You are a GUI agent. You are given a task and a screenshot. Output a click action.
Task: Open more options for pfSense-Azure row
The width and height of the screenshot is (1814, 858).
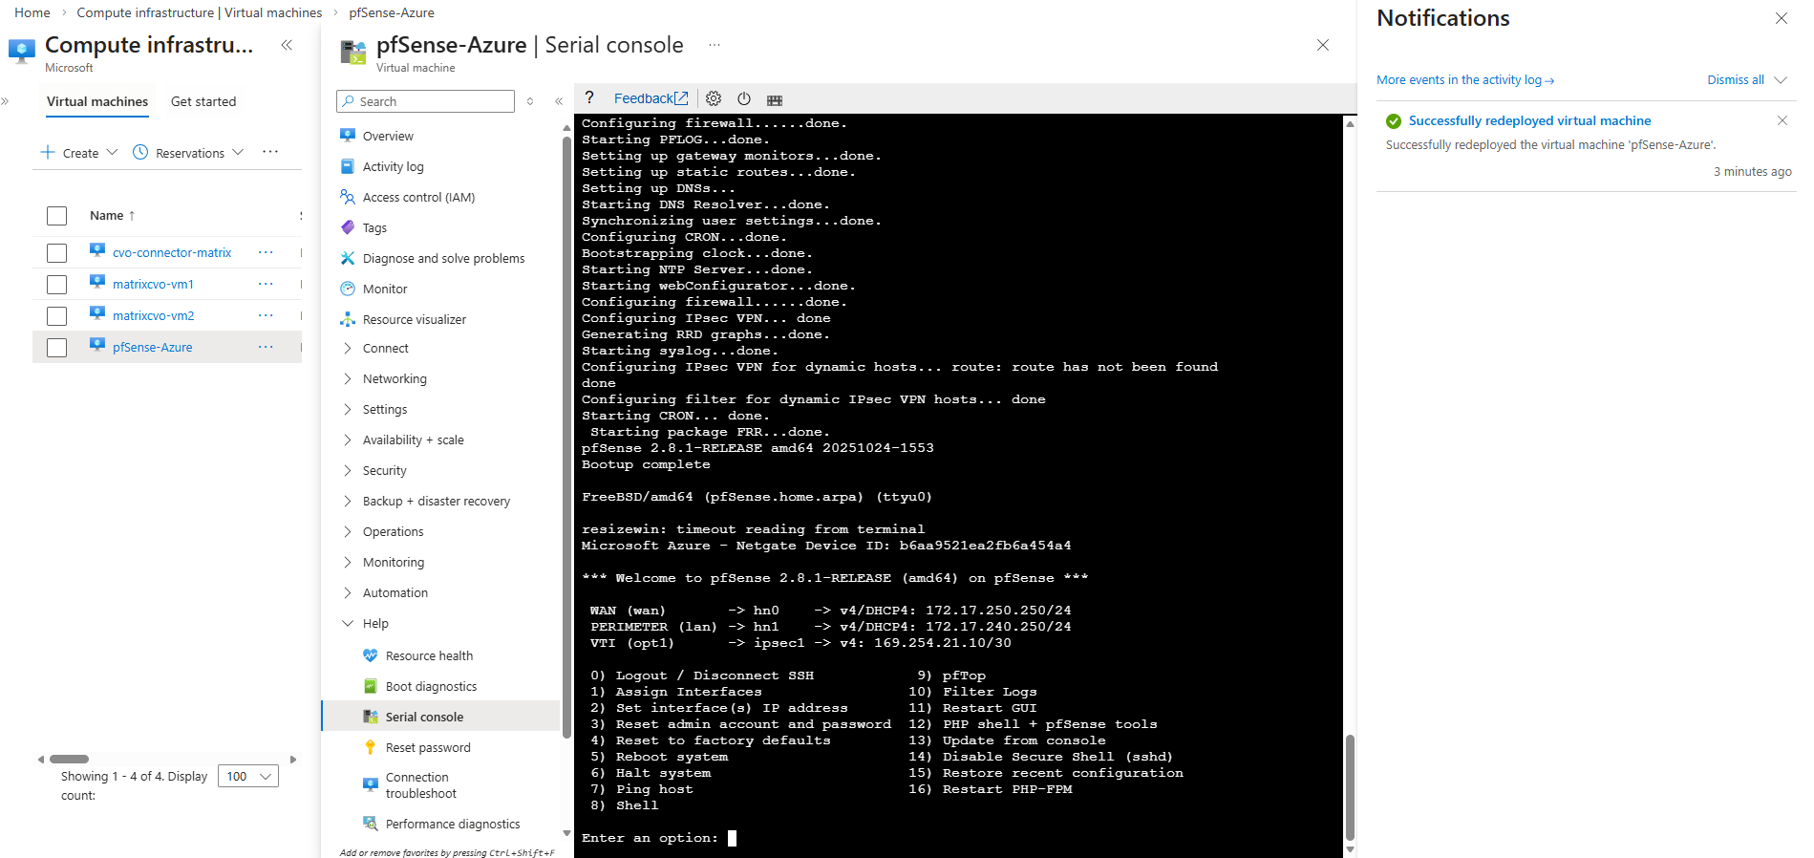266,347
